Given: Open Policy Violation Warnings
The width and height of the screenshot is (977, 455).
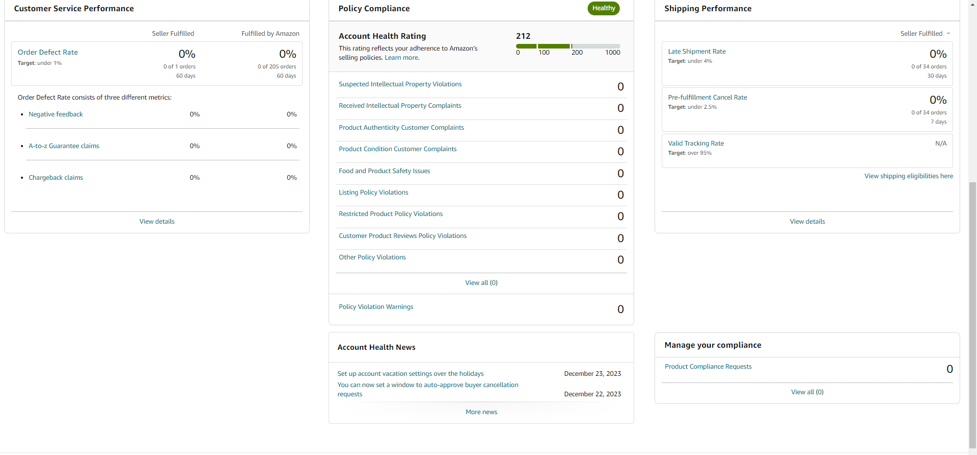Looking at the screenshot, I should (376, 307).
